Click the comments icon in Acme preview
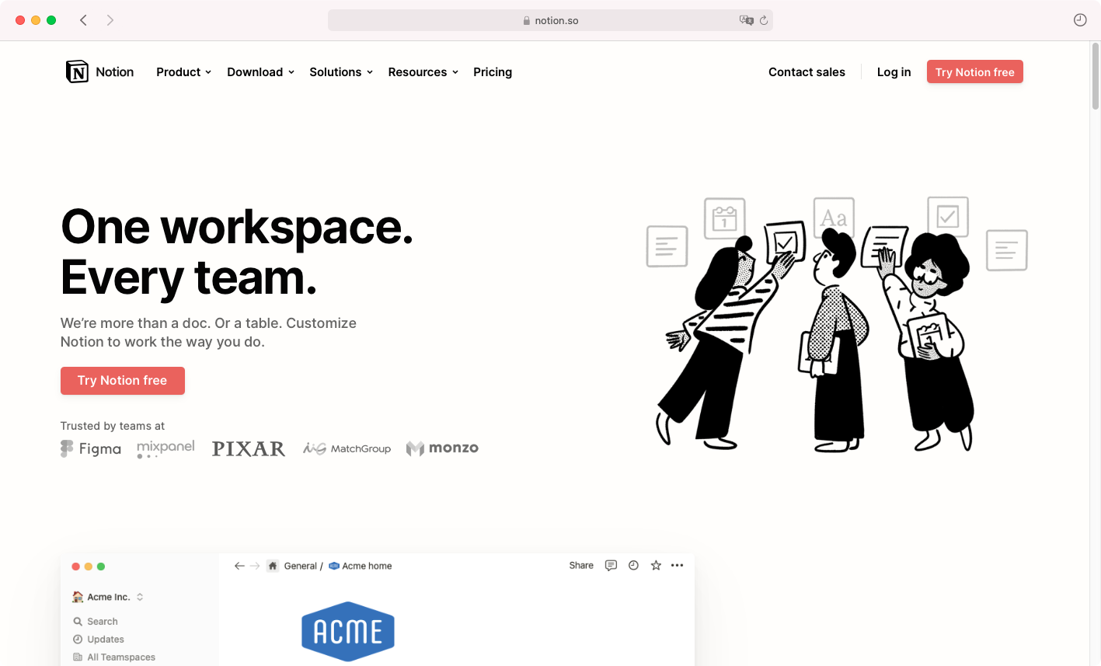 click(x=611, y=566)
